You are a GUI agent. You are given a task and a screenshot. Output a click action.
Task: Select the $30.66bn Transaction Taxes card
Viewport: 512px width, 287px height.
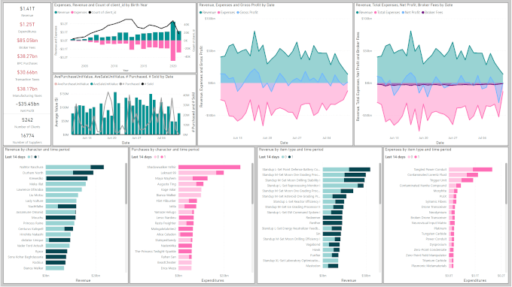[x=27, y=75]
